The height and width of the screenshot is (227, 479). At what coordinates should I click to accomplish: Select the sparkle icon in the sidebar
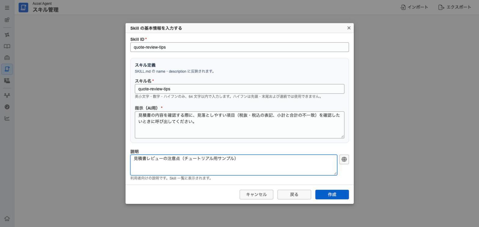click(7, 35)
